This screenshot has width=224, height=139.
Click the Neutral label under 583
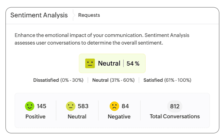pos(77,117)
